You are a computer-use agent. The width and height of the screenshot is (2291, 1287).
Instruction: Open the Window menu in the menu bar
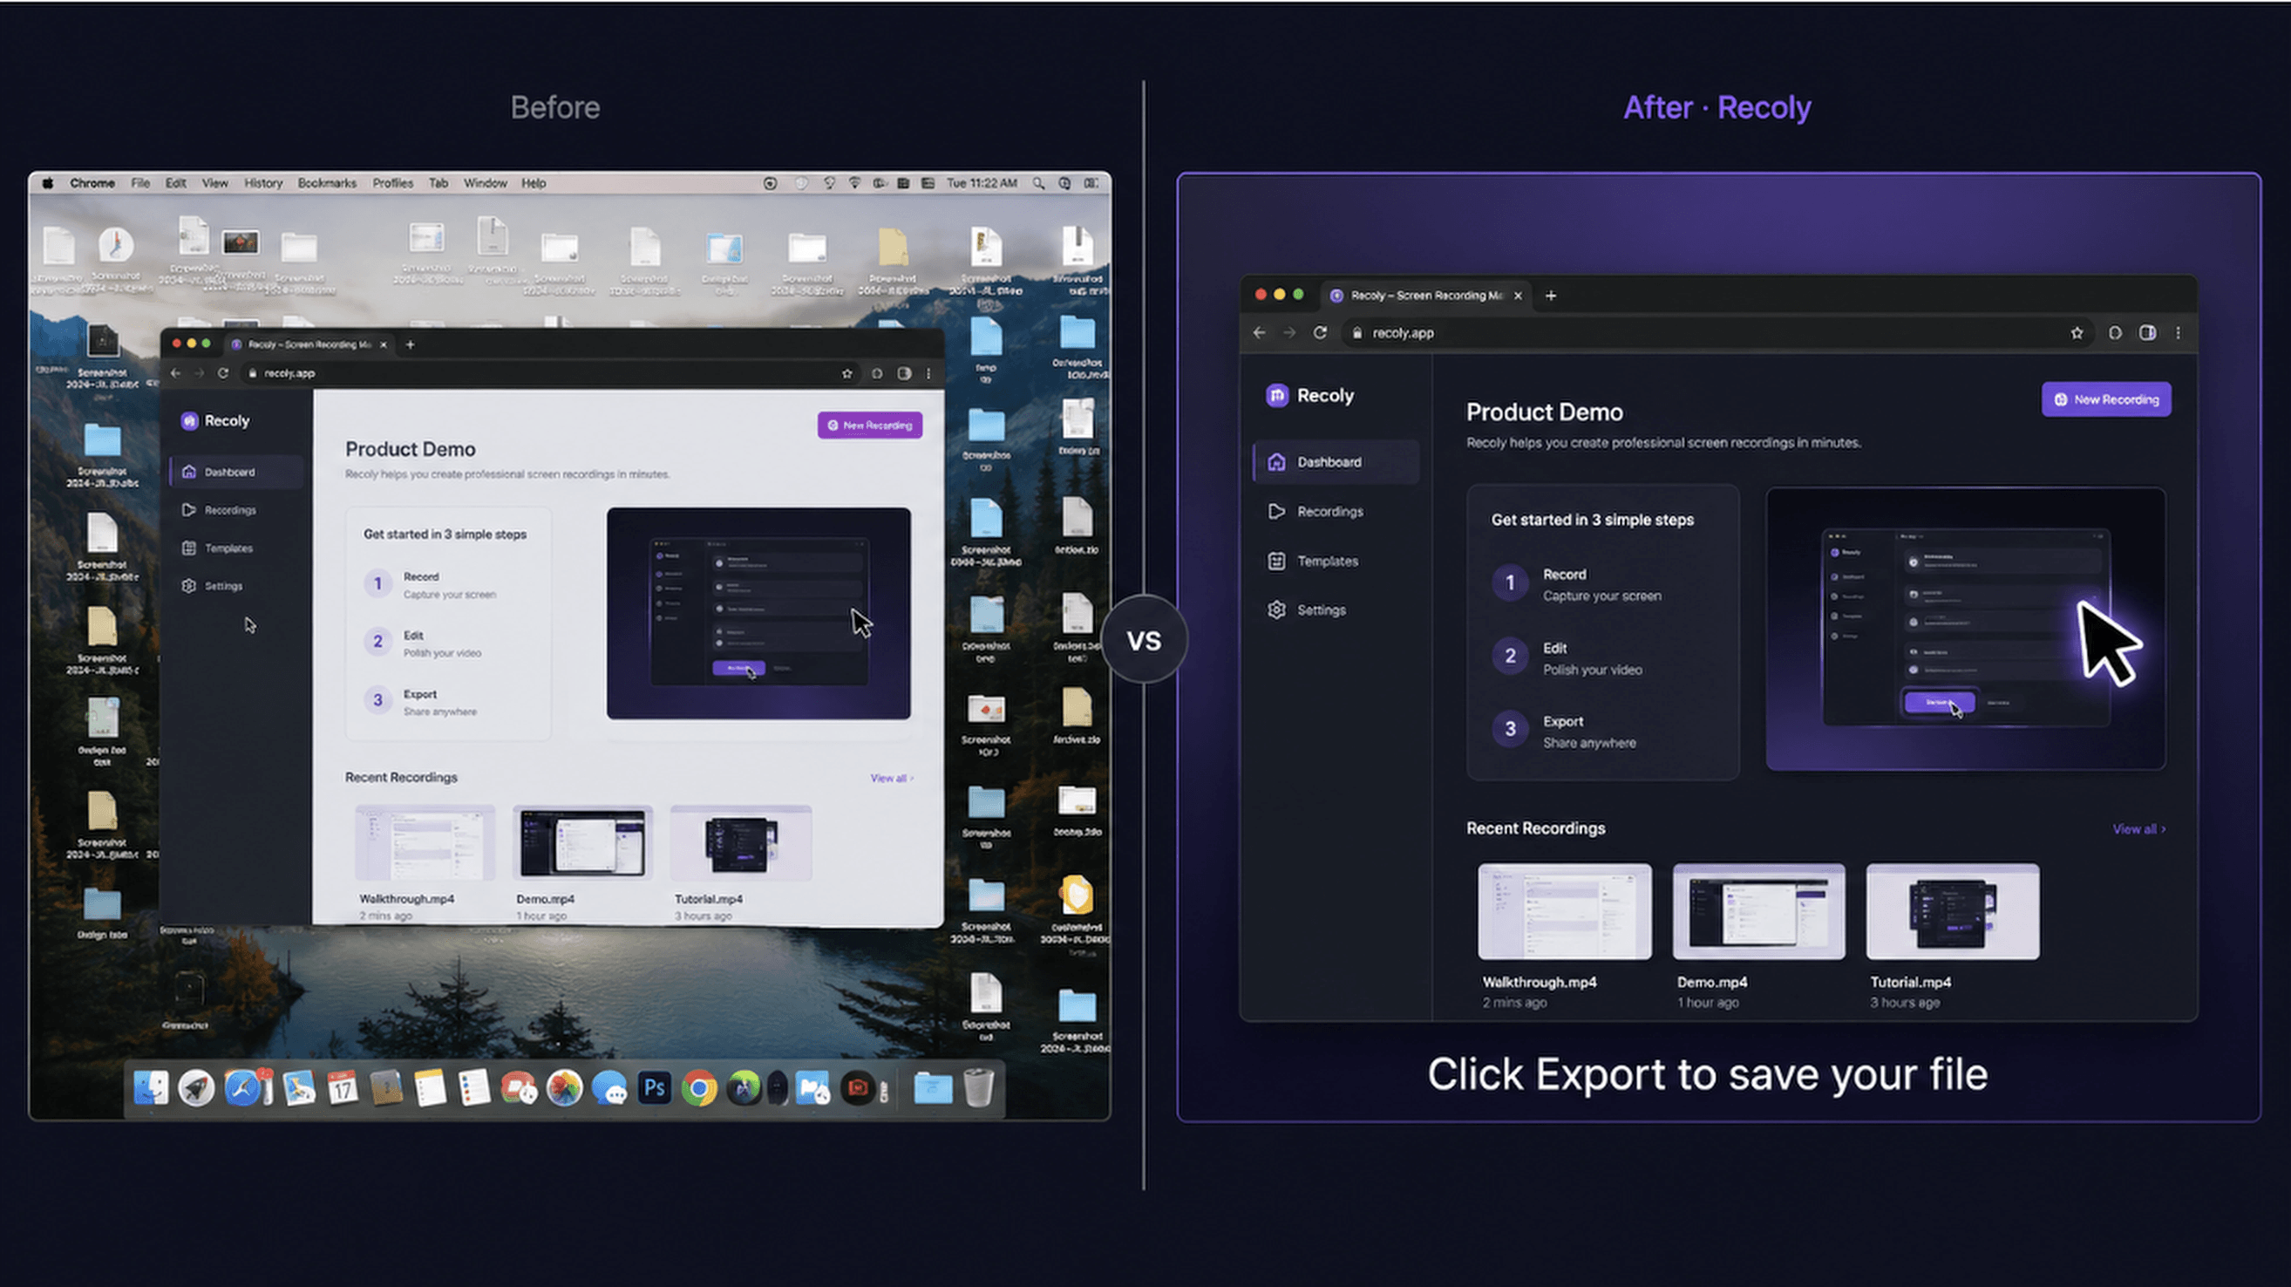tap(486, 183)
